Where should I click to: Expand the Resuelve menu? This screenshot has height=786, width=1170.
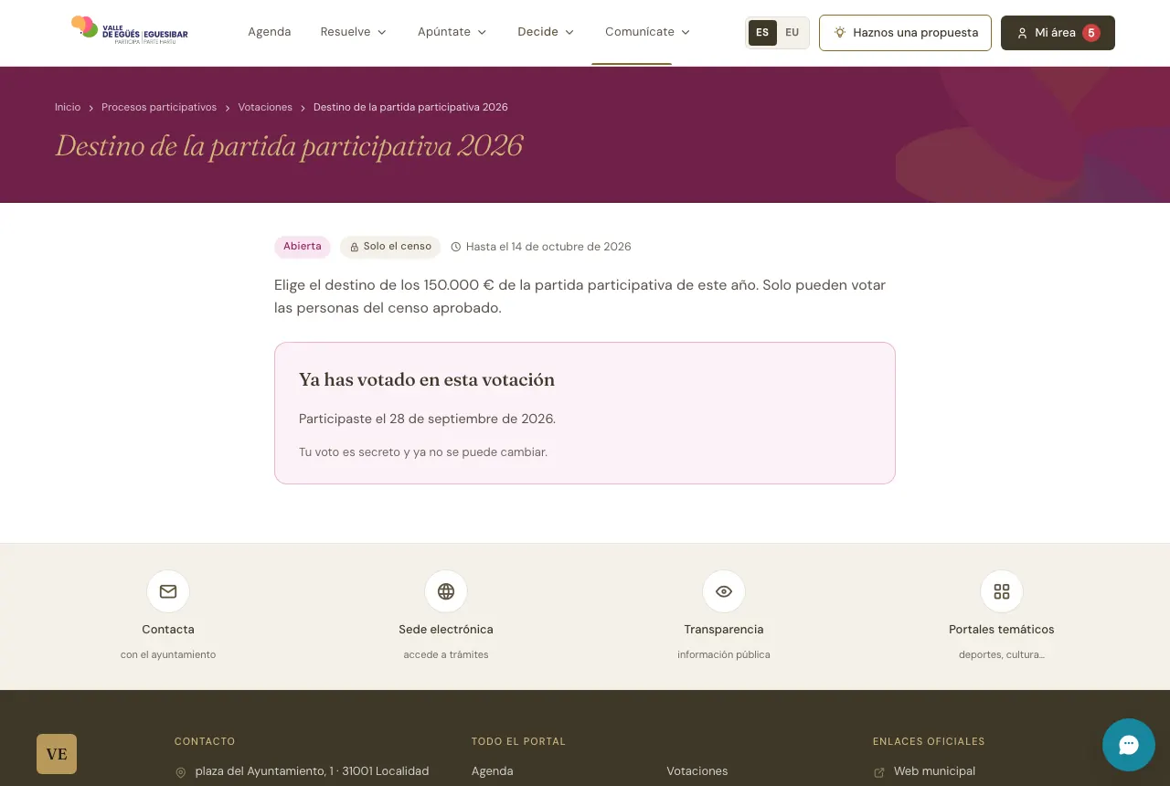coord(354,32)
